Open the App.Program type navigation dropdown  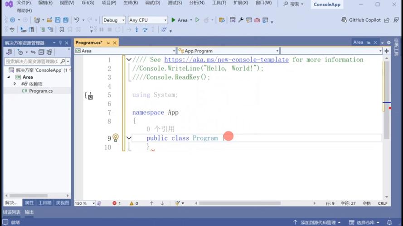pos(228,51)
